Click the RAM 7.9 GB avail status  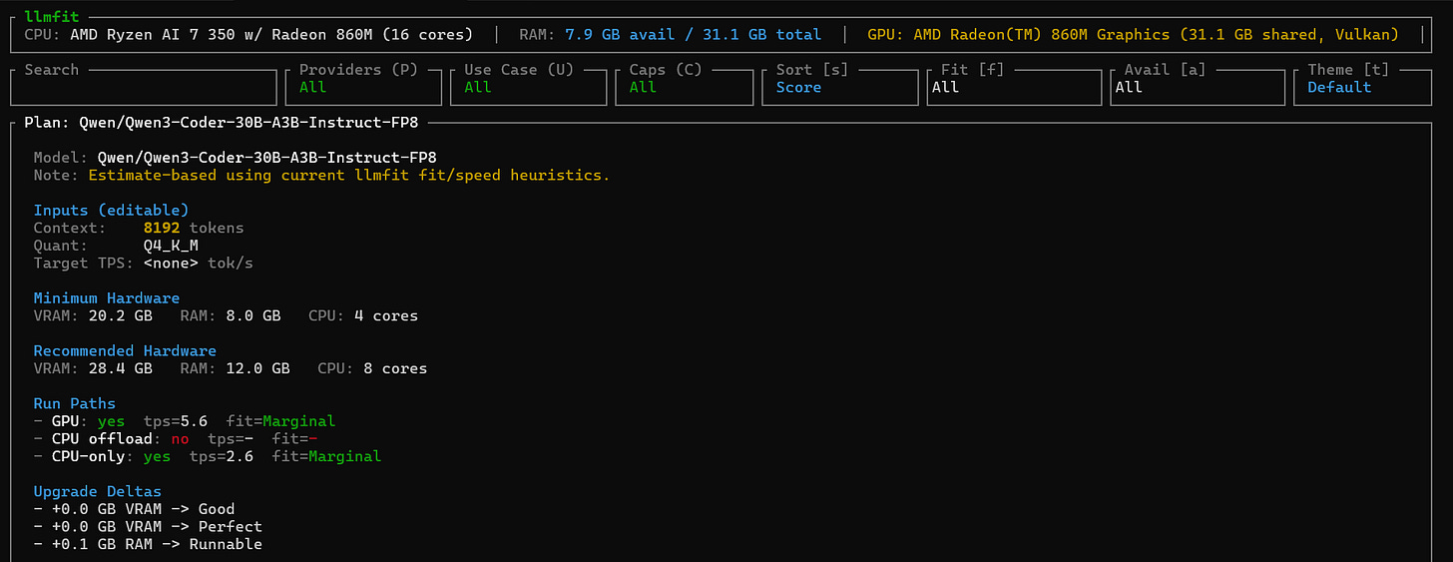tap(671, 35)
